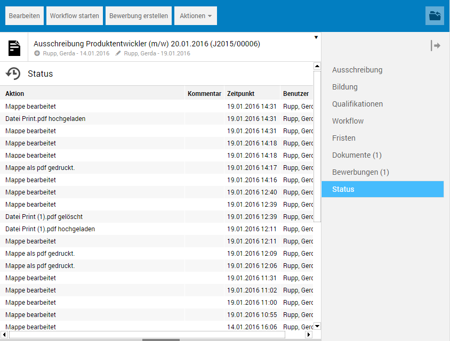Collapse the sidebar with the arrow icon

(435, 46)
